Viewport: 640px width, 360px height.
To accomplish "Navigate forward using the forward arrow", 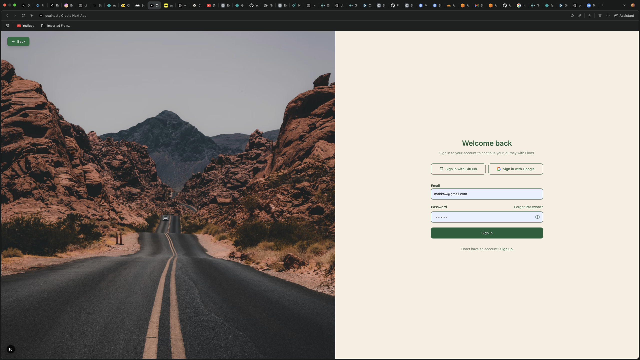I will 15,15.
